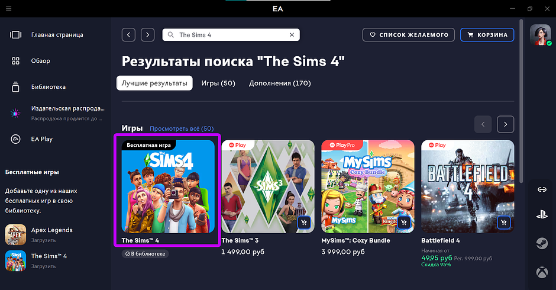Click the PlayStation account link icon
Image resolution: width=556 pixels, height=290 pixels.
[542, 214]
